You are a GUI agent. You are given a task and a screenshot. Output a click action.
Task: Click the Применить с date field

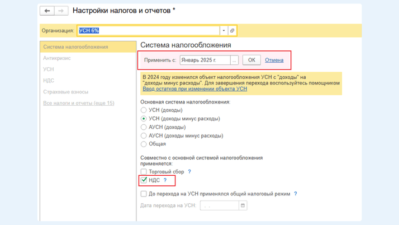[x=205, y=60]
